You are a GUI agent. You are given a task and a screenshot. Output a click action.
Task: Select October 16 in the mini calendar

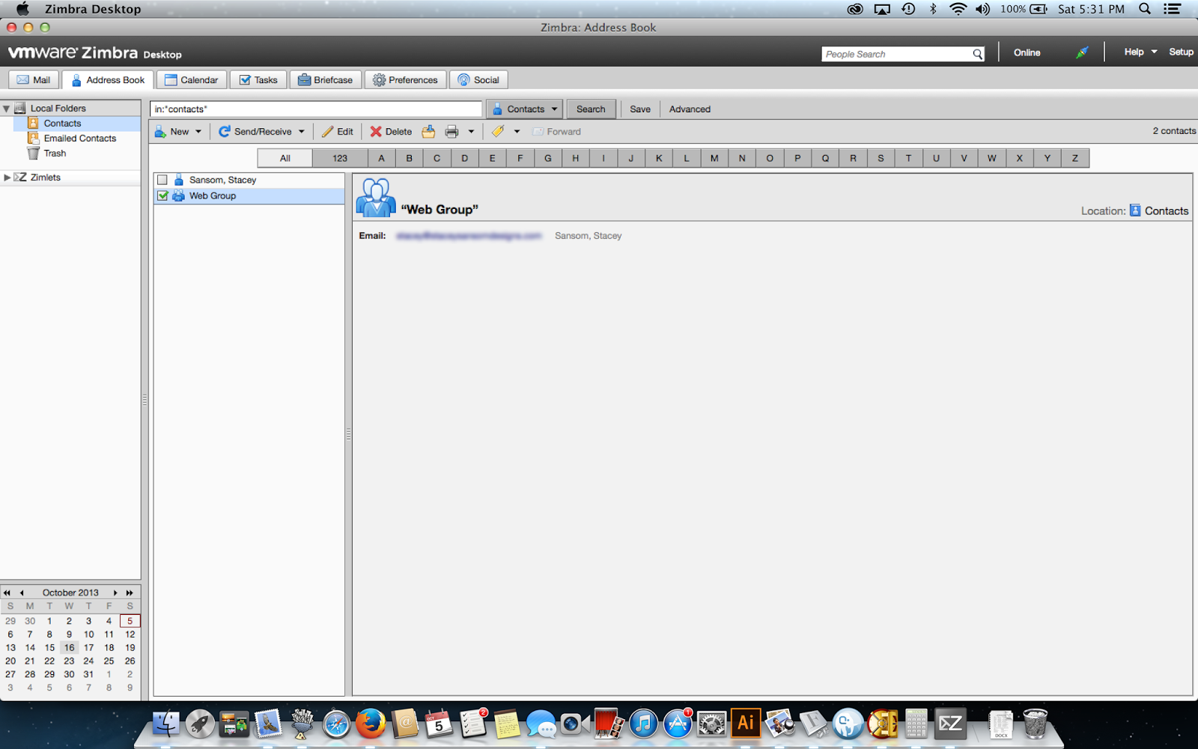point(69,648)
